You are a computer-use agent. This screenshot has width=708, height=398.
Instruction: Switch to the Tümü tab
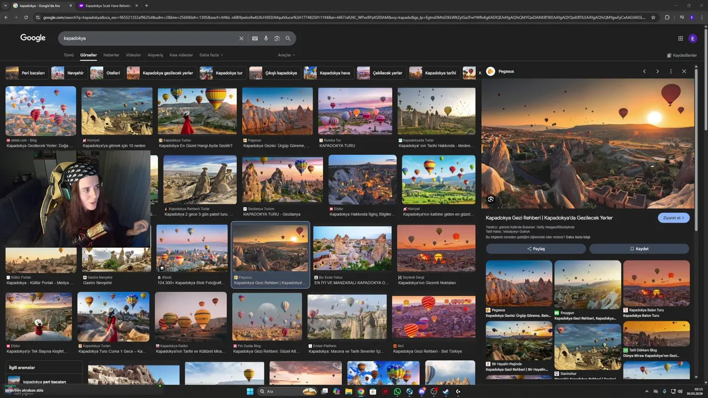click(69, 55)
